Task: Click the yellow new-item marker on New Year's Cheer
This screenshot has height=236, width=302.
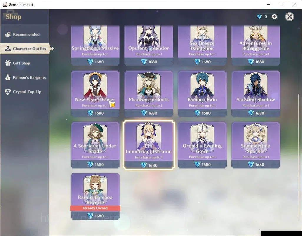Action: (112, 104)
